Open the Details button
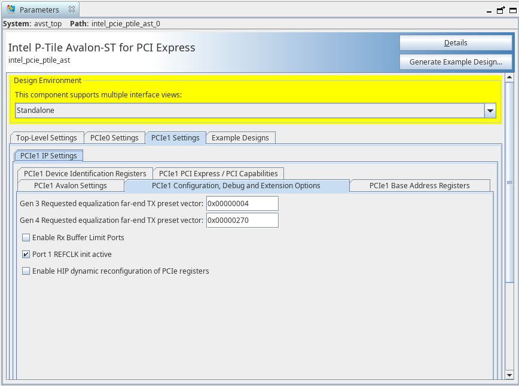The width and height of the screenshot is (519, 386). coord(456,42)
